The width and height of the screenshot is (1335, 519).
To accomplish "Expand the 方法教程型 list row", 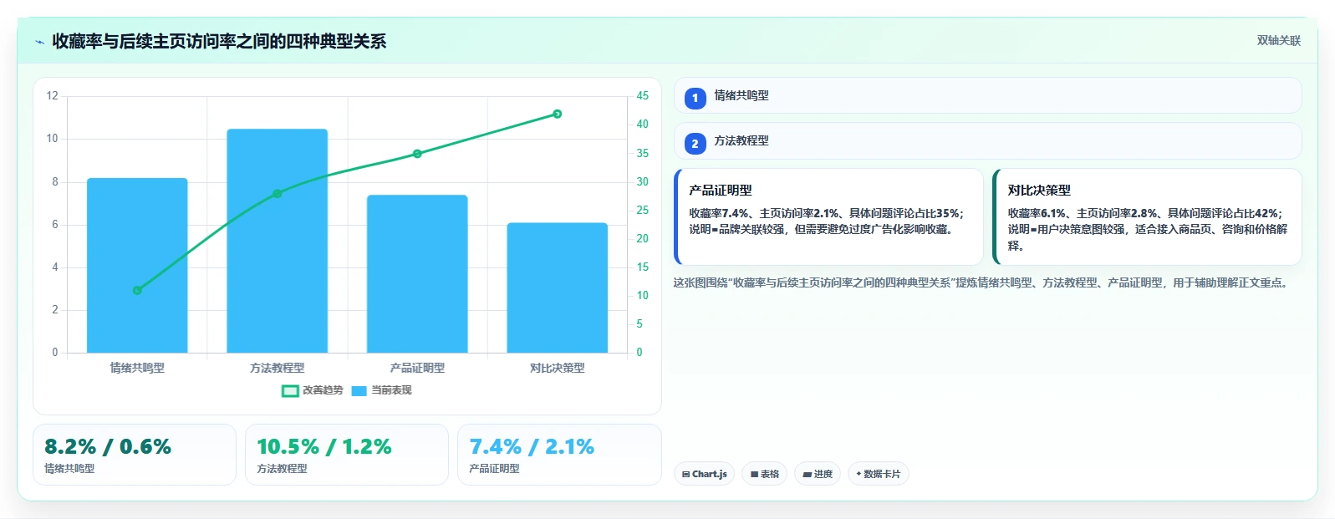I will (x=987, y=140).
